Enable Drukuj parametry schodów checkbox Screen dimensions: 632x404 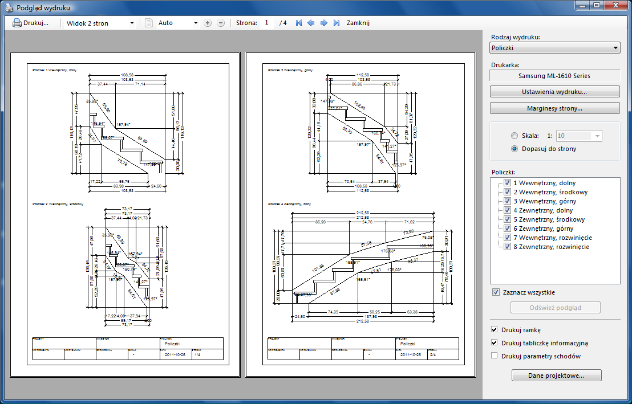tap(494, 356)
